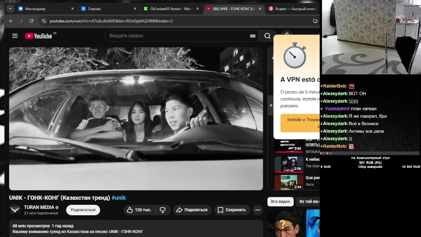Screen dimensions: 421x237
Task: Switch to the Главная tab
Action: pyautogui.click(x=109, y=9)
